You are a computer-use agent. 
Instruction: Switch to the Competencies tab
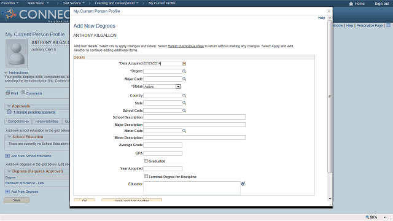coord(18,122)
